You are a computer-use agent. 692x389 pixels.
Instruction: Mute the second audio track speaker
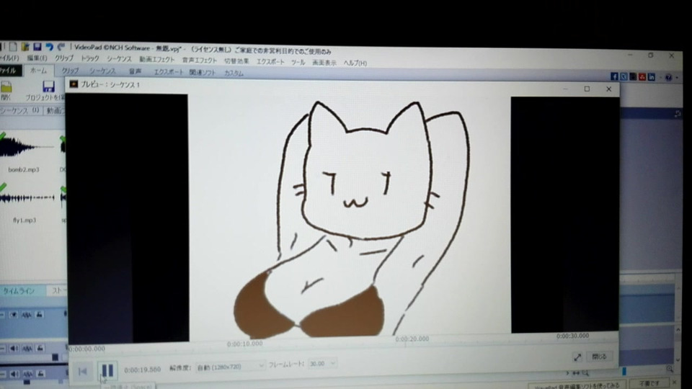tap(14, 374)
